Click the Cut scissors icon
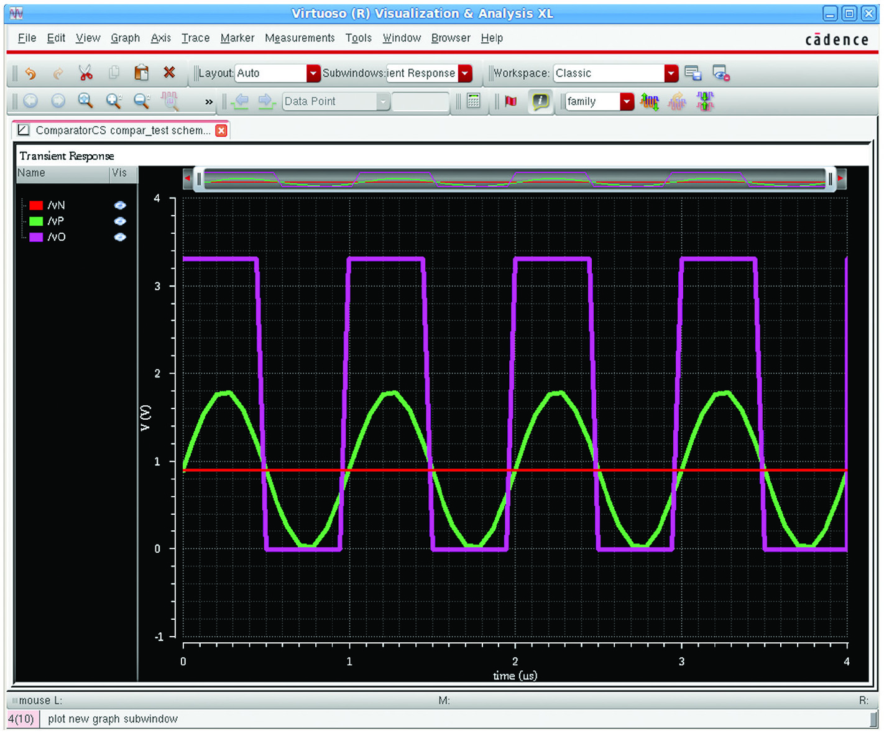884x733 pixels. (x=86, y=73)
